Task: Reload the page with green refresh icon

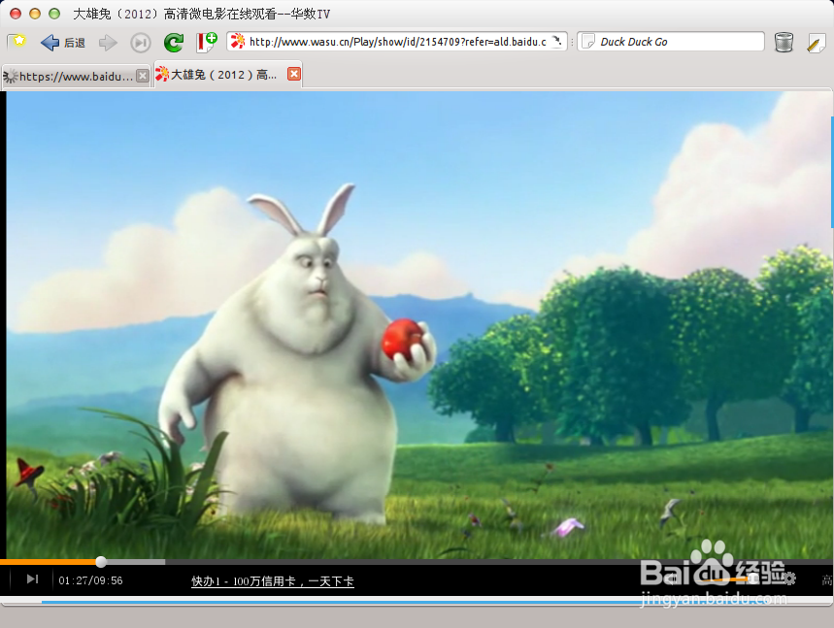Action: (174, 42)
